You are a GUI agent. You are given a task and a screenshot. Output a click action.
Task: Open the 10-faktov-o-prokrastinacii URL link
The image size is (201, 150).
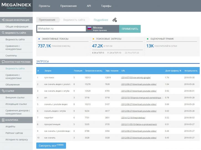tap(139, 124)
